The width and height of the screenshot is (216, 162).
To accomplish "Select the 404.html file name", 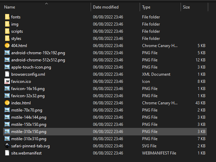I will [19, 46].
